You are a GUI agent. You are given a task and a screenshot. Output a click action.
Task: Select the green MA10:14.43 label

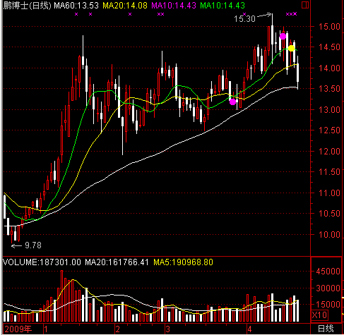[223, 6]
